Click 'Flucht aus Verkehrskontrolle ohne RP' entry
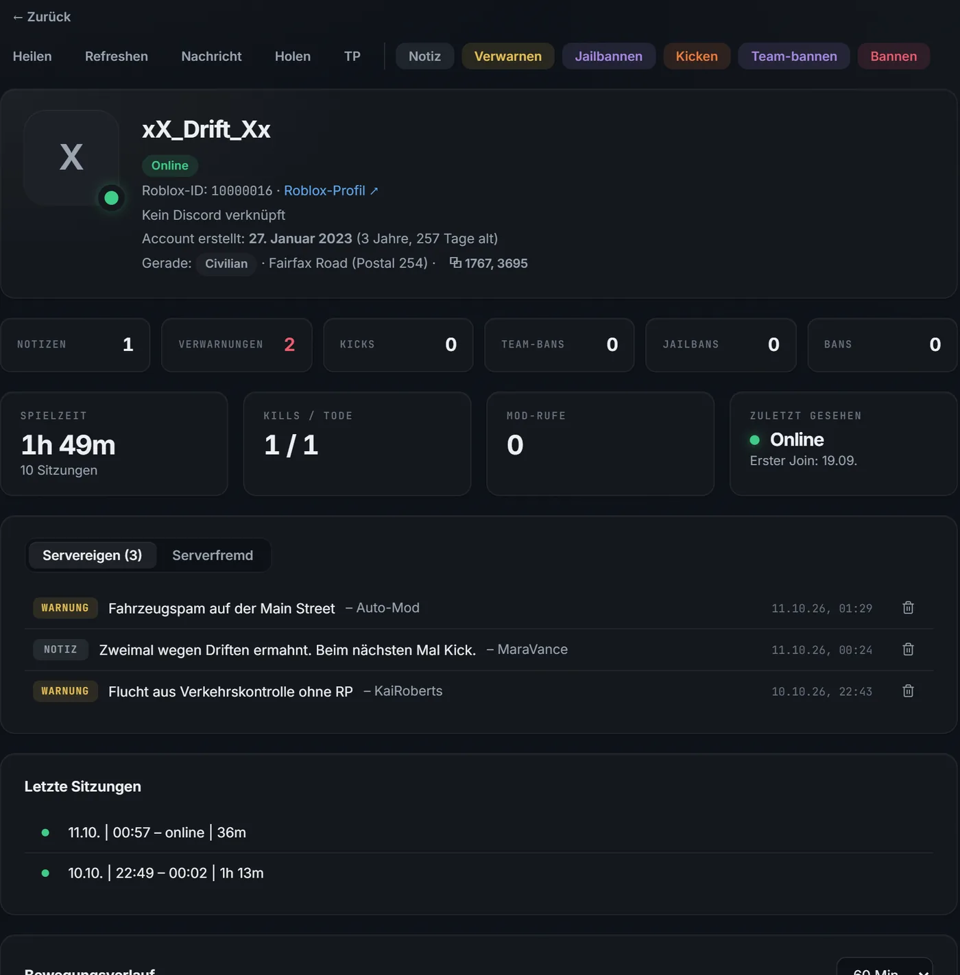 point(230,692)
